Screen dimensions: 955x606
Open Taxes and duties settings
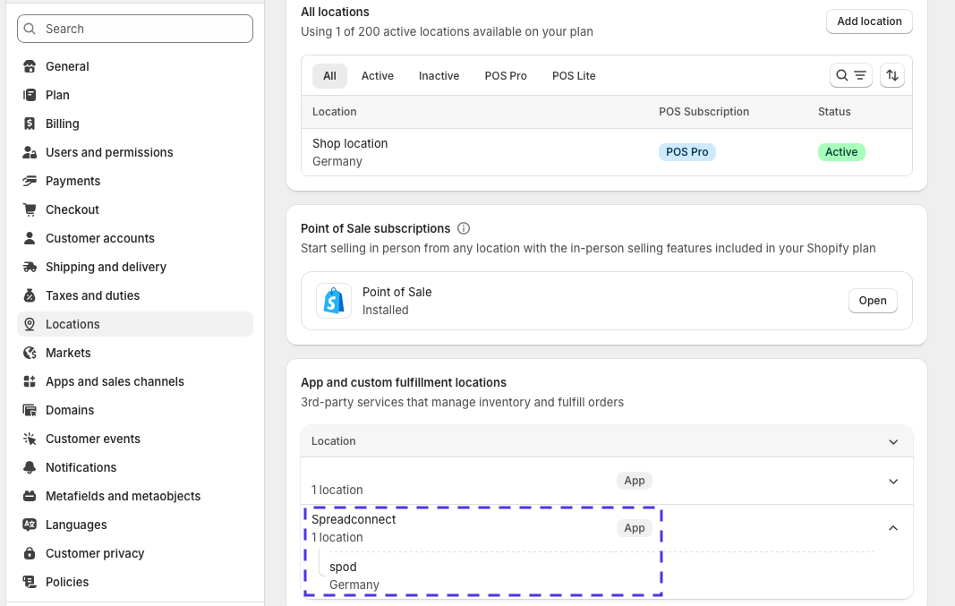point(135,295)
